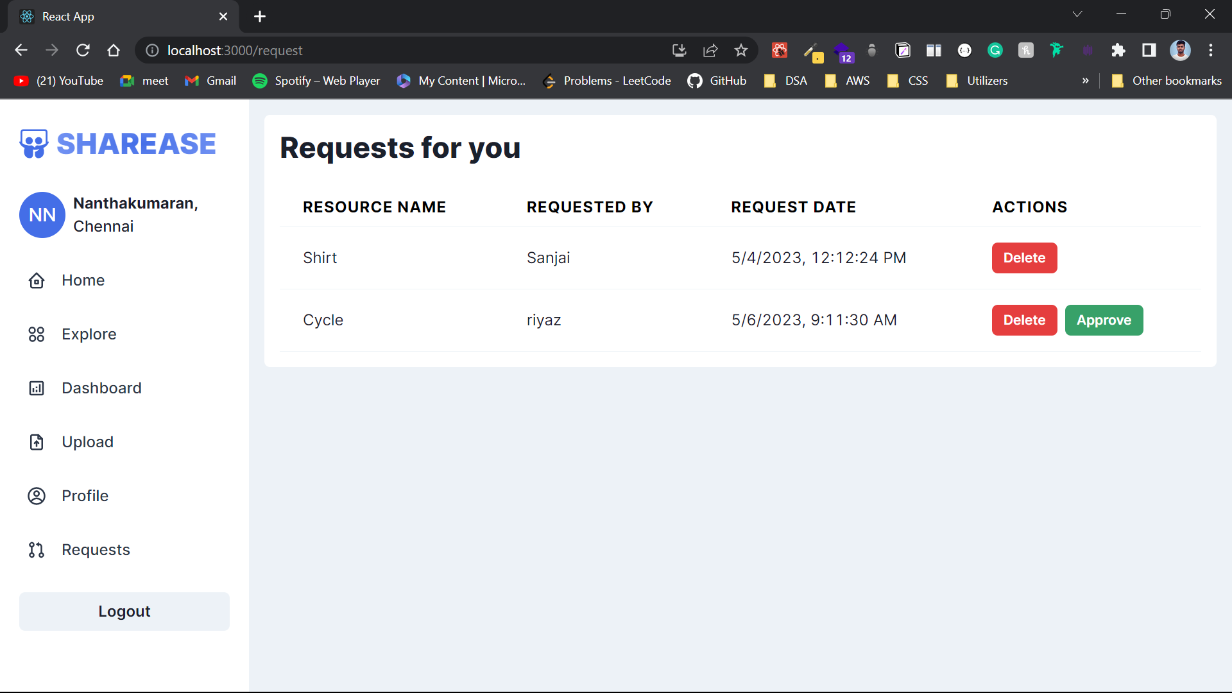Delete the Shirt request from Sanjai
The image size is (1232, 693).
tap(1024, 258)
